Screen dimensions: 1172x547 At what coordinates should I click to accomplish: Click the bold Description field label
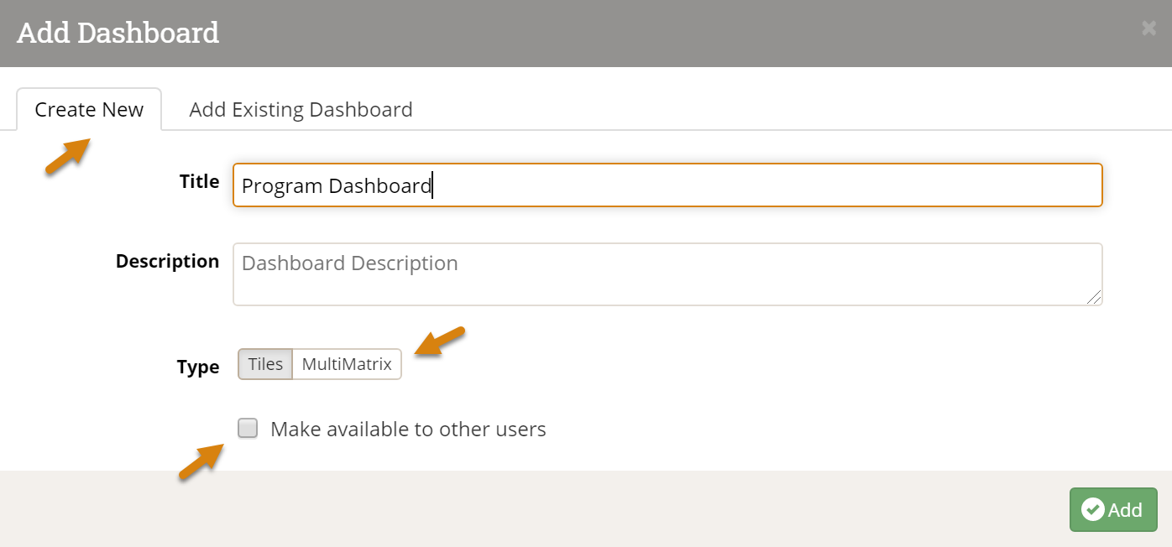pyautogui.click(x=167, y=262)
